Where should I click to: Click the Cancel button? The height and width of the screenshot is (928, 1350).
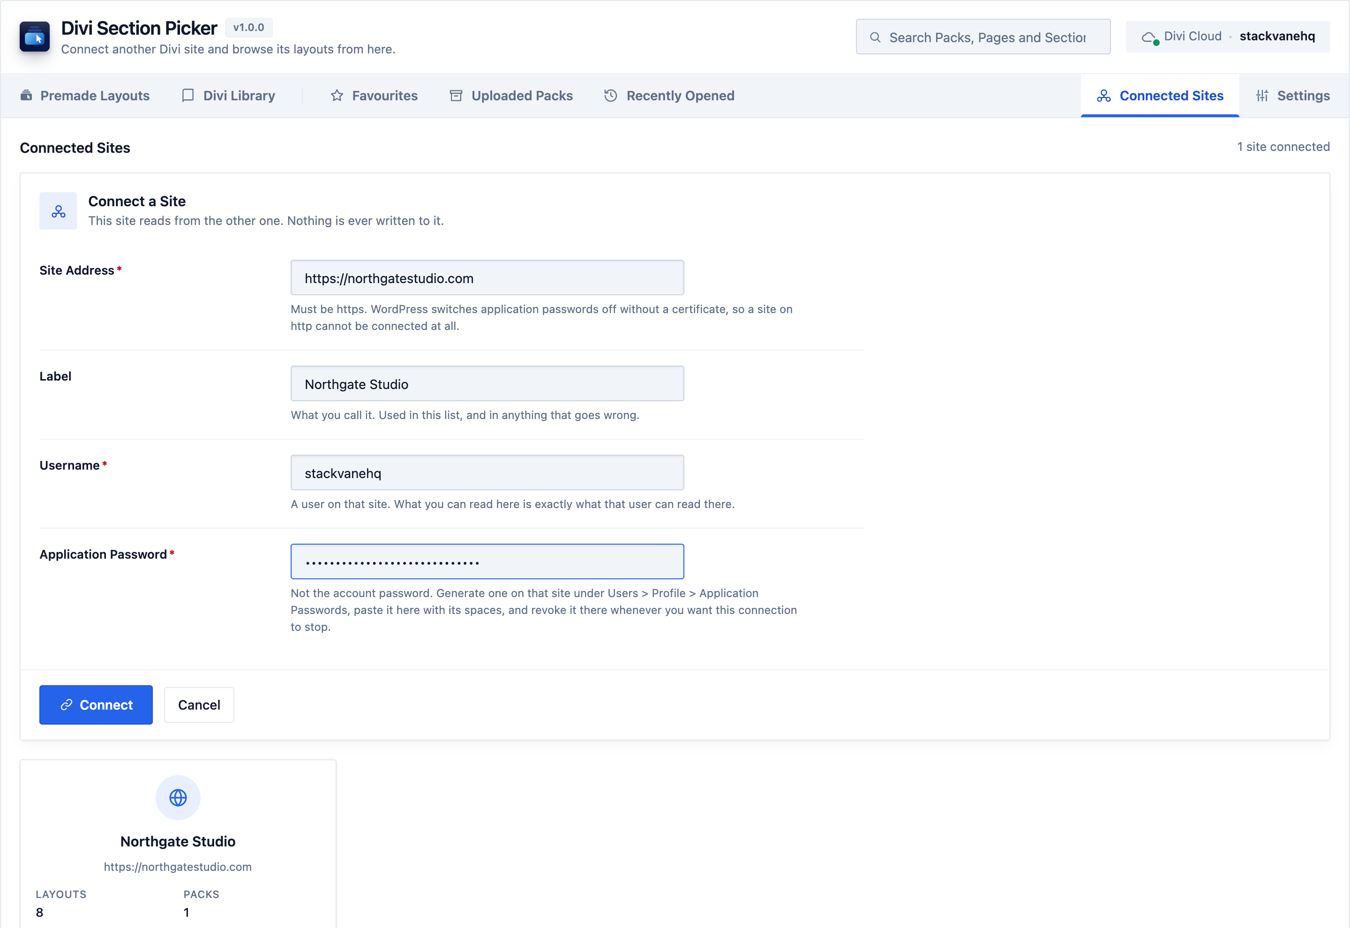point(199,705)
